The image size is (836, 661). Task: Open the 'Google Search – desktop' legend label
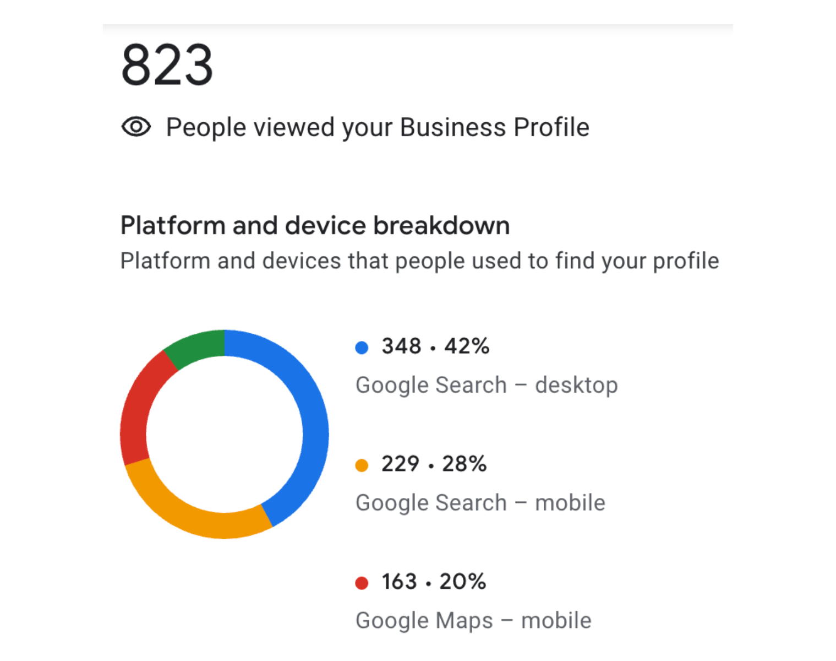coord(487,385)
